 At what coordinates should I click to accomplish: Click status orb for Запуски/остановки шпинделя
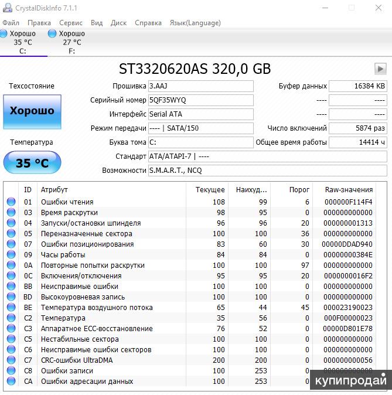[11, 223]
